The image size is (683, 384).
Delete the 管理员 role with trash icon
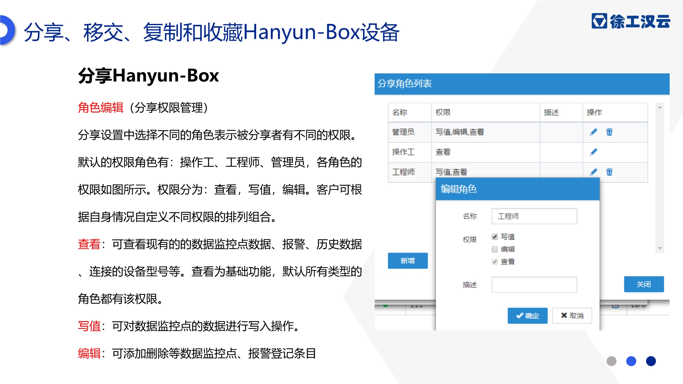click(609, 132)
